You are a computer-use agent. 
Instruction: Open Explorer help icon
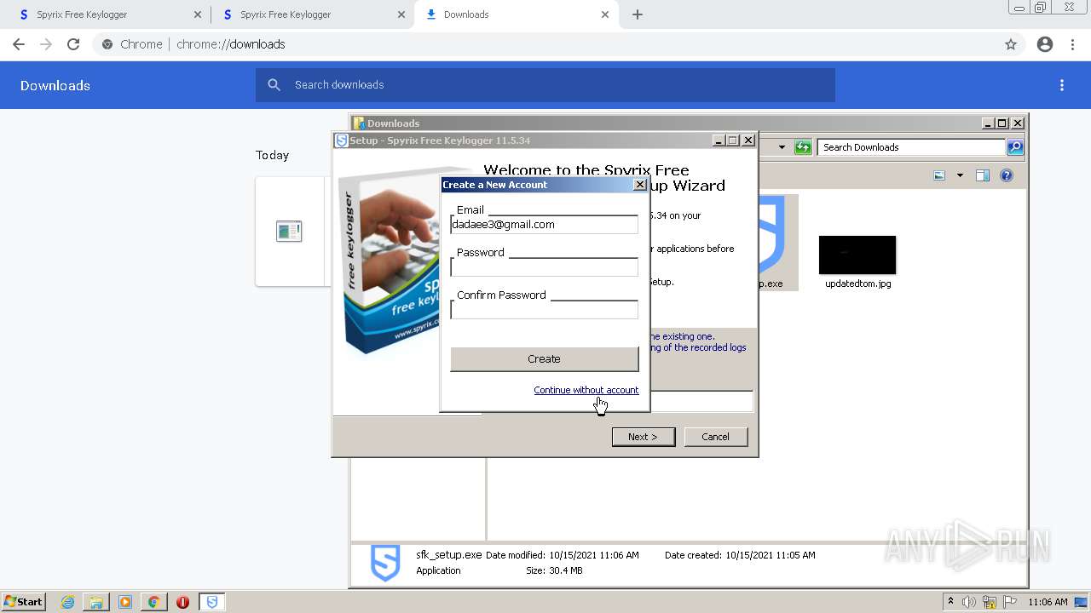[1007, 175]
